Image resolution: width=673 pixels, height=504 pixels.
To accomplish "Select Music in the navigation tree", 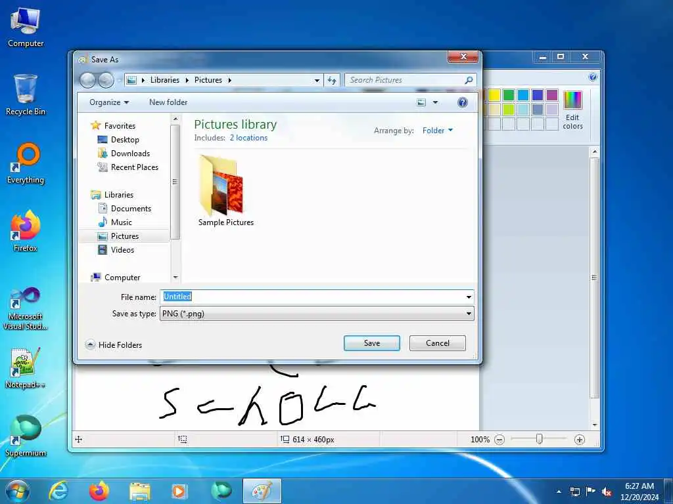I will pos(115,222).
